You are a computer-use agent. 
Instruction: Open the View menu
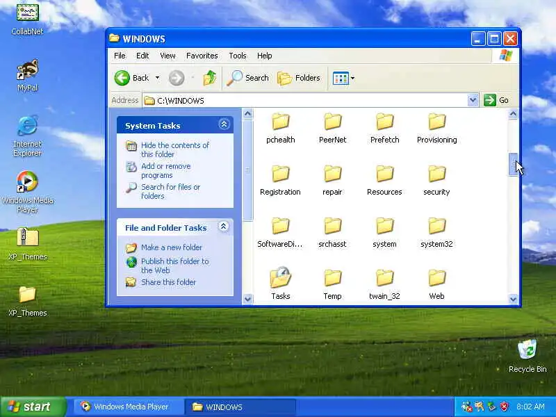tap(167, 56)
